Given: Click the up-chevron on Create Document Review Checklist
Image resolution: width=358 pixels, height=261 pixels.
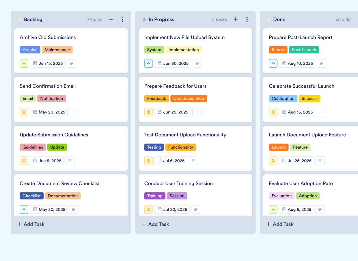Looking at the screenshot, I should click(24, 209).
